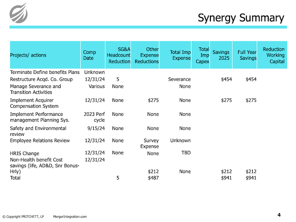Click the total '$487' expense reductions

pos(153,178)
